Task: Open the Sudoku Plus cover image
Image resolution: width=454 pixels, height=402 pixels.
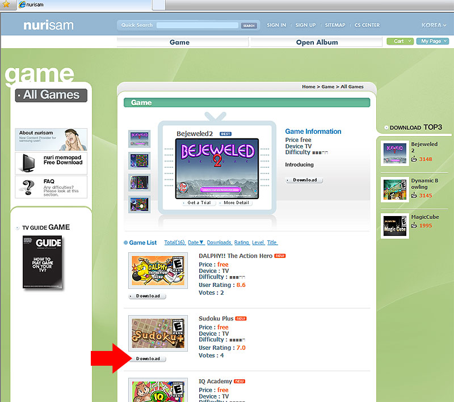Action: pos(158,333)
